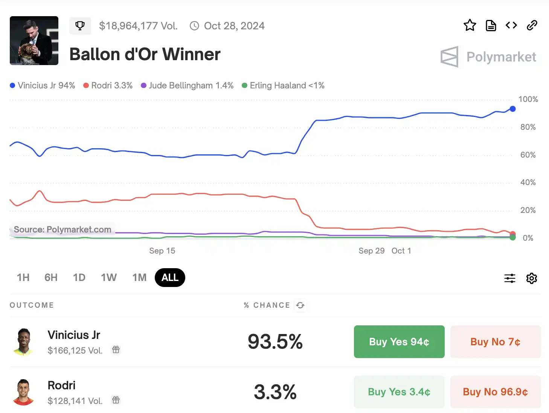Click the Ballon d'Or market thumbnail

tap(34, 41)
